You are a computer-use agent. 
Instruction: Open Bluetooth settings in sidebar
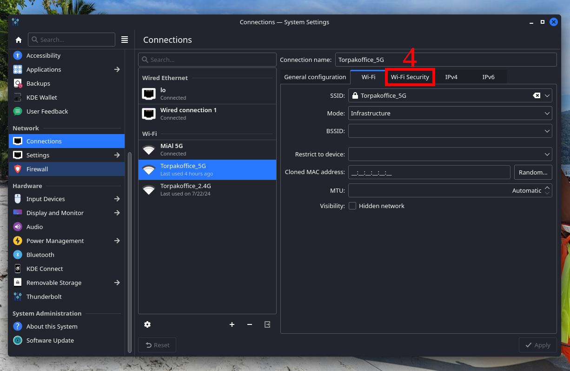[x=40, y=255]
